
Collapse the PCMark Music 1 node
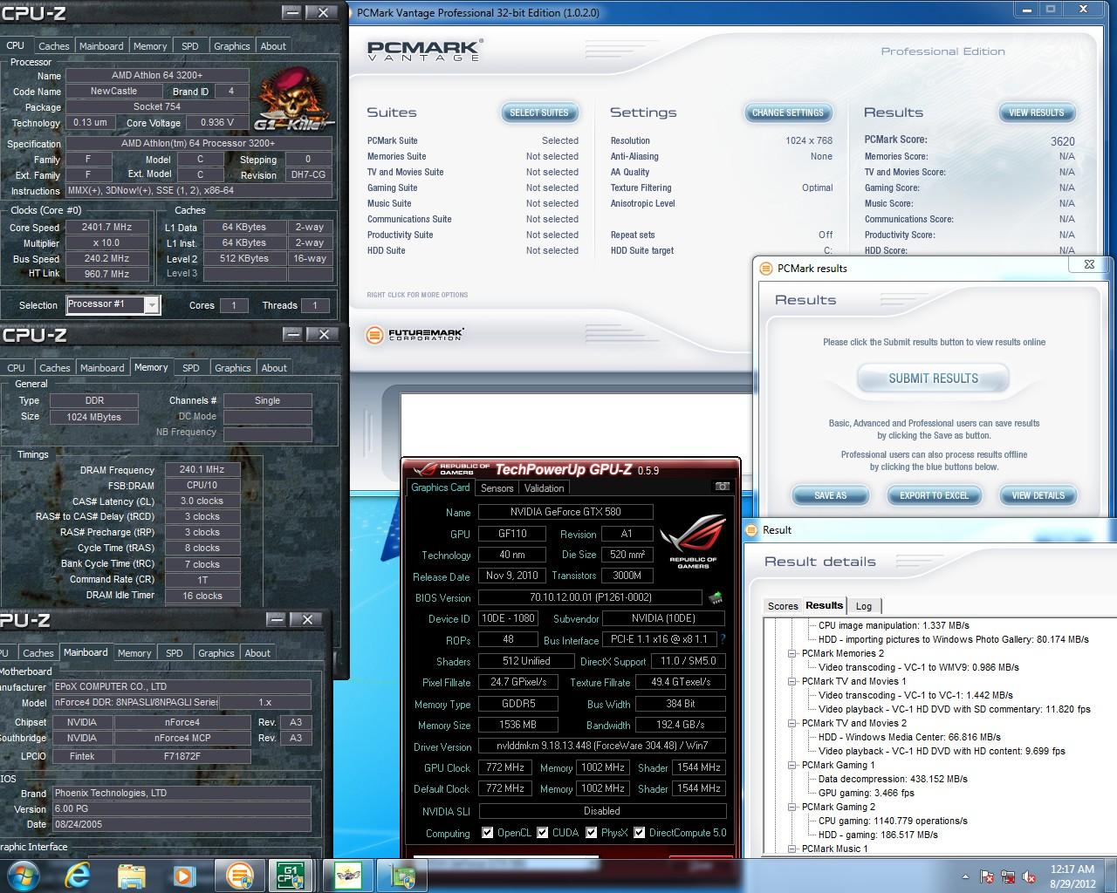point(792,849)
